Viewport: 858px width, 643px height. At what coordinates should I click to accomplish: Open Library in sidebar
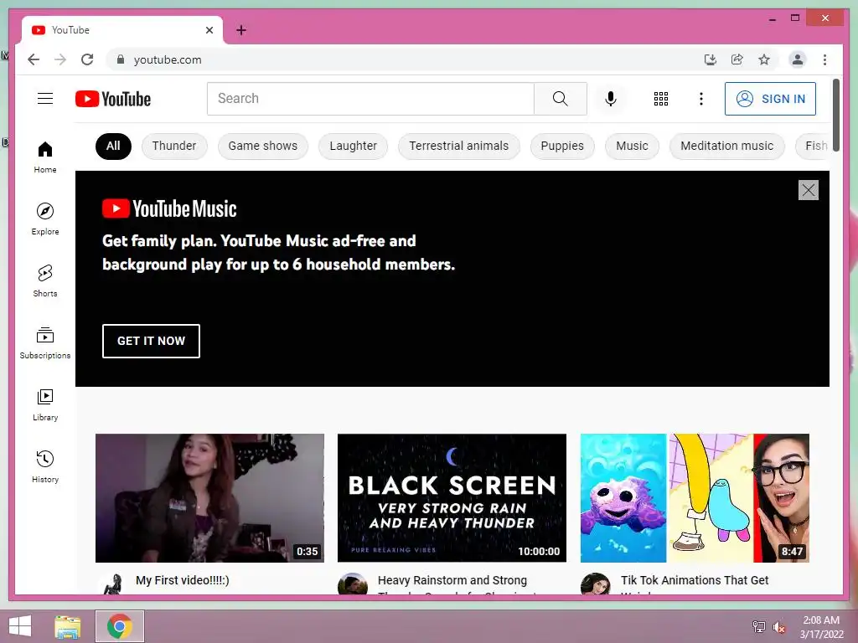pos(45,404)
